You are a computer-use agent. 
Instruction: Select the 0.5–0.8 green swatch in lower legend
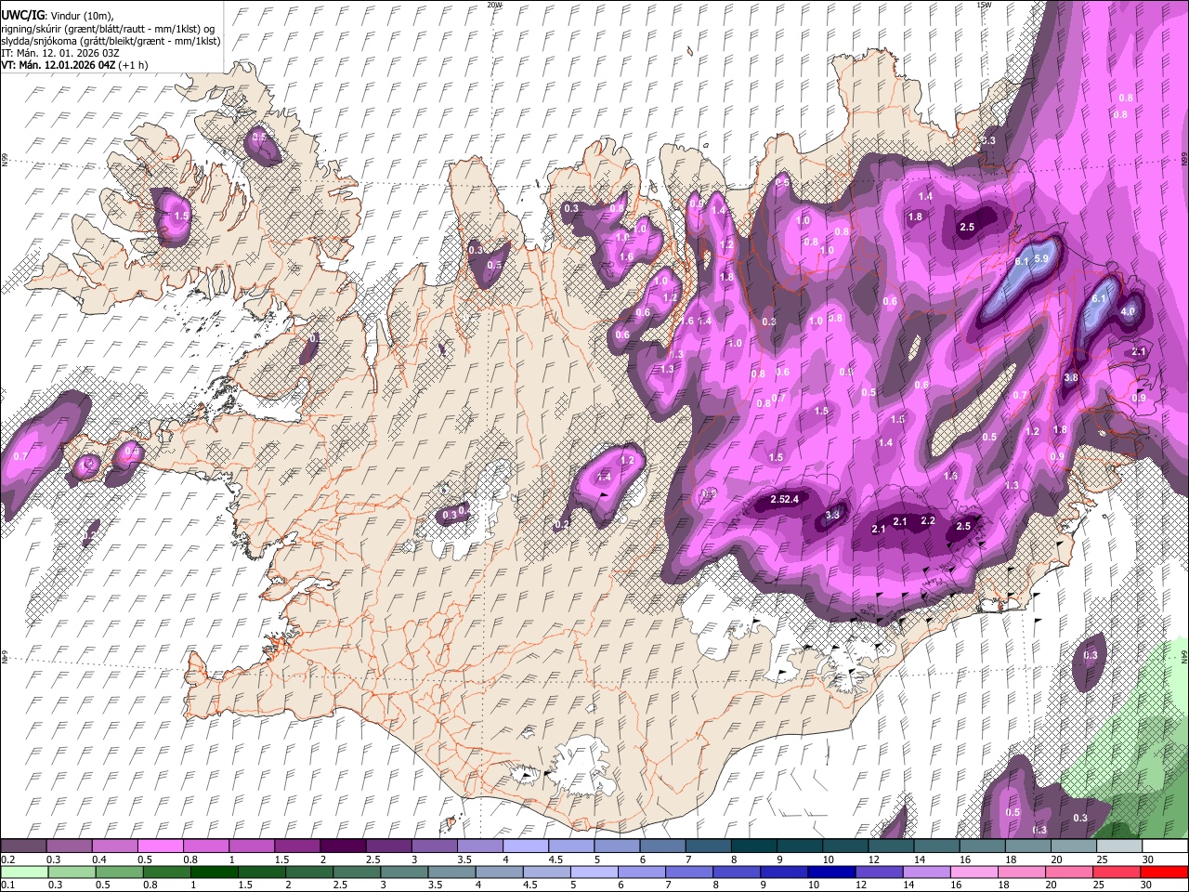119,872
